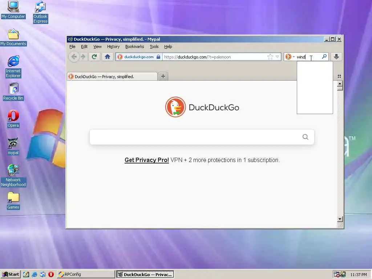Screen dimensions: 372x279
Task: Click the DuckDuckGo duck logo
Action: click(x=175, y=107)
